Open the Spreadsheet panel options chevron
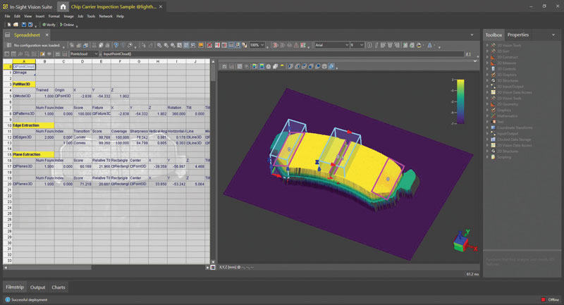 coord(472,35)
